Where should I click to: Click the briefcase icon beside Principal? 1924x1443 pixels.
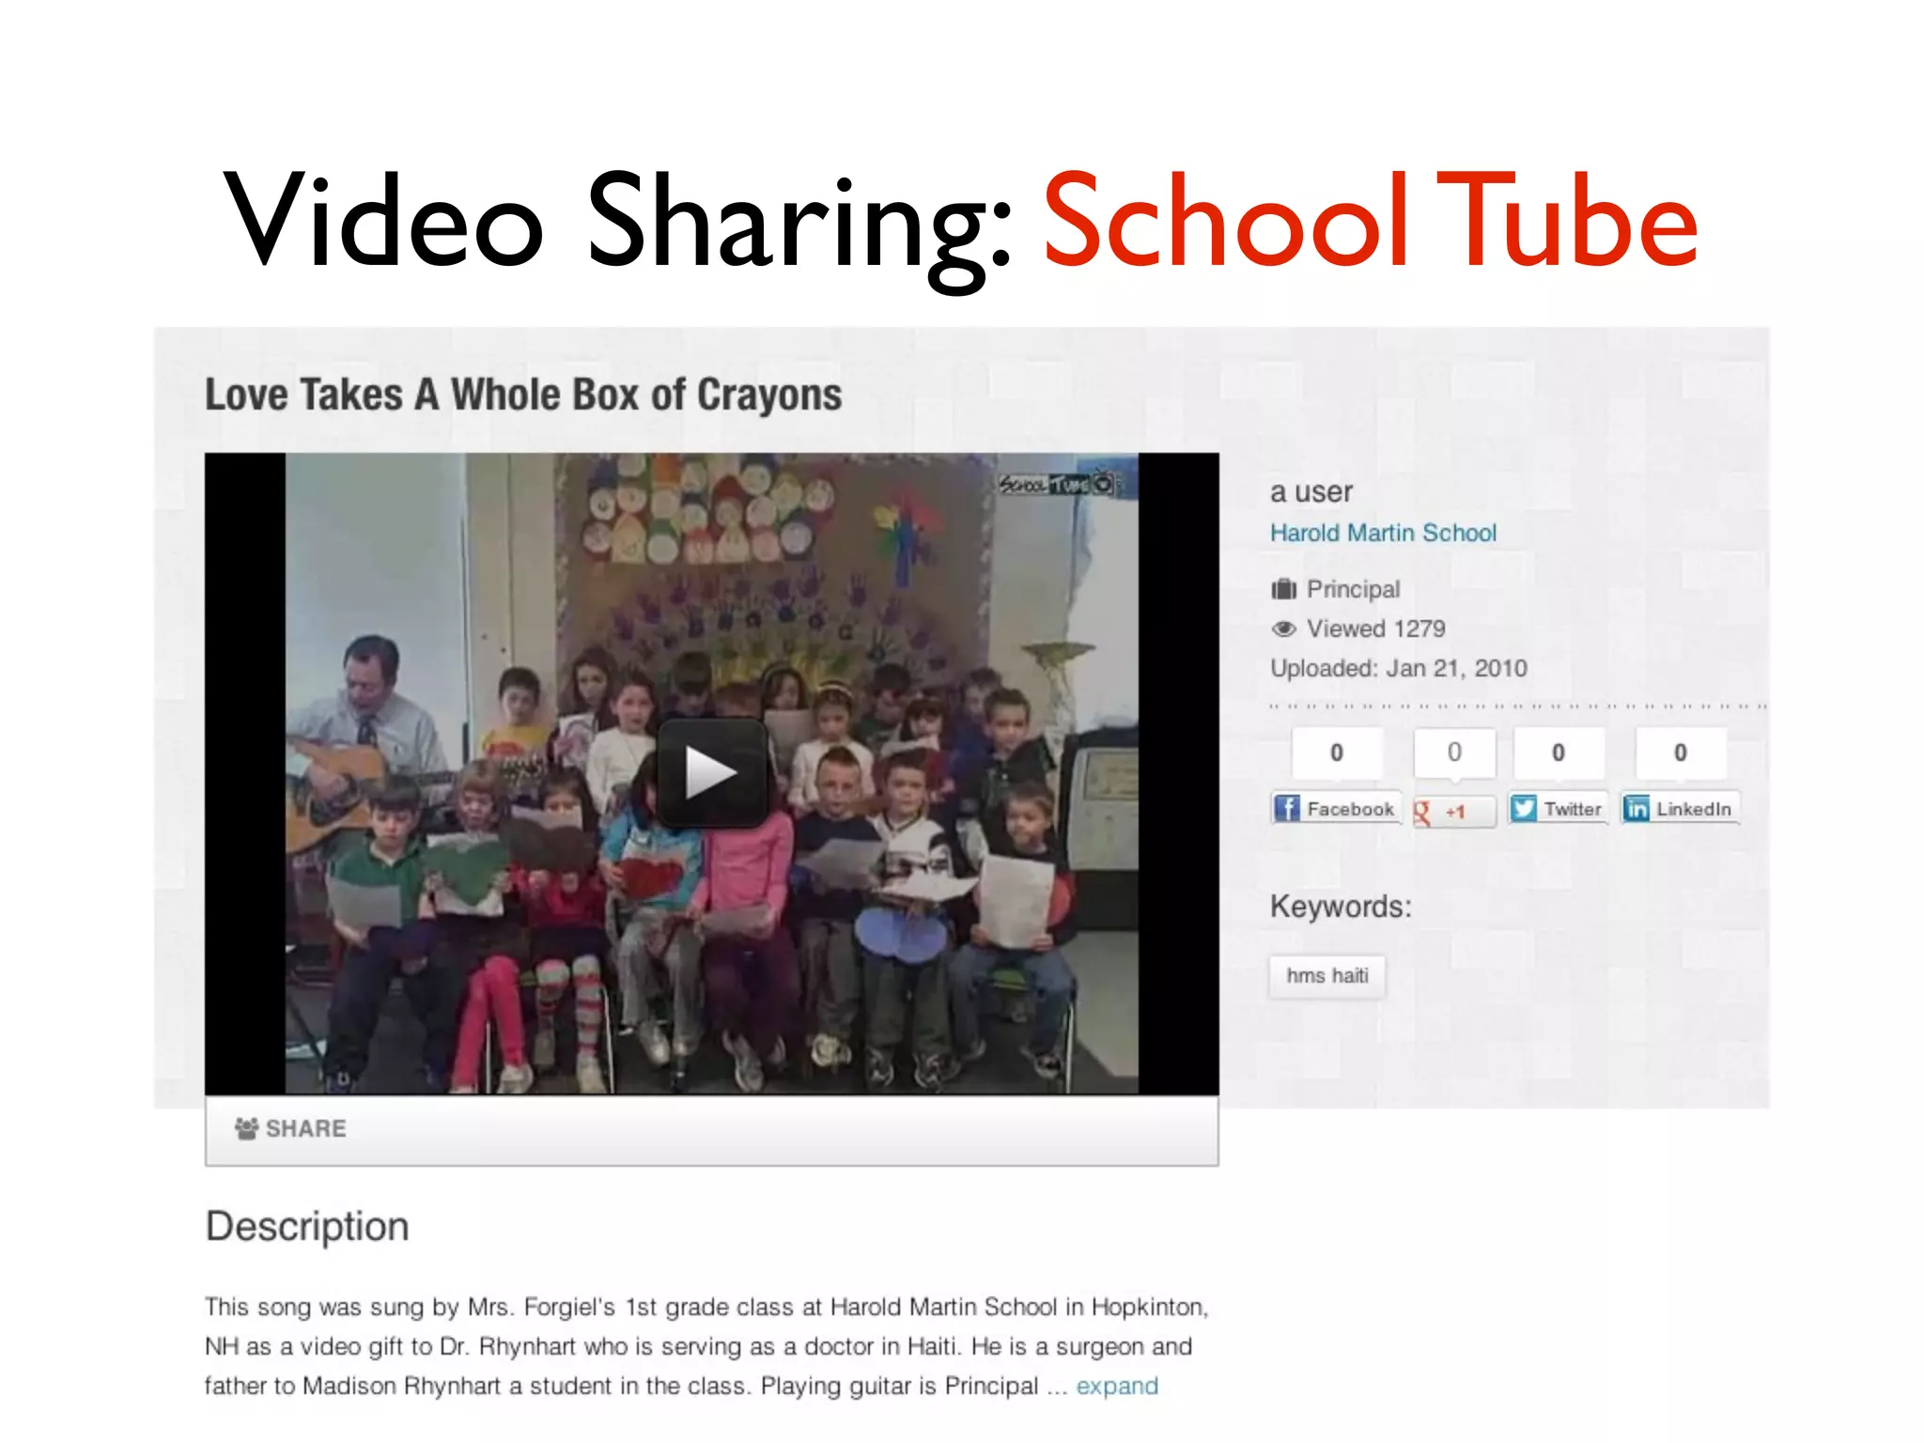1283,589
